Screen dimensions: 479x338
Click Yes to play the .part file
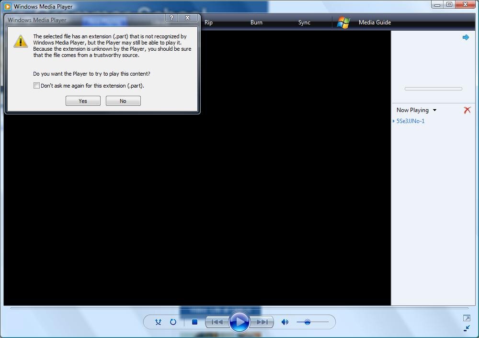pos(83,101)
